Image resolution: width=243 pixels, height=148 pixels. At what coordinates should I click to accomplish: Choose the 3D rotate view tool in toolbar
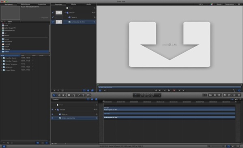59,95
